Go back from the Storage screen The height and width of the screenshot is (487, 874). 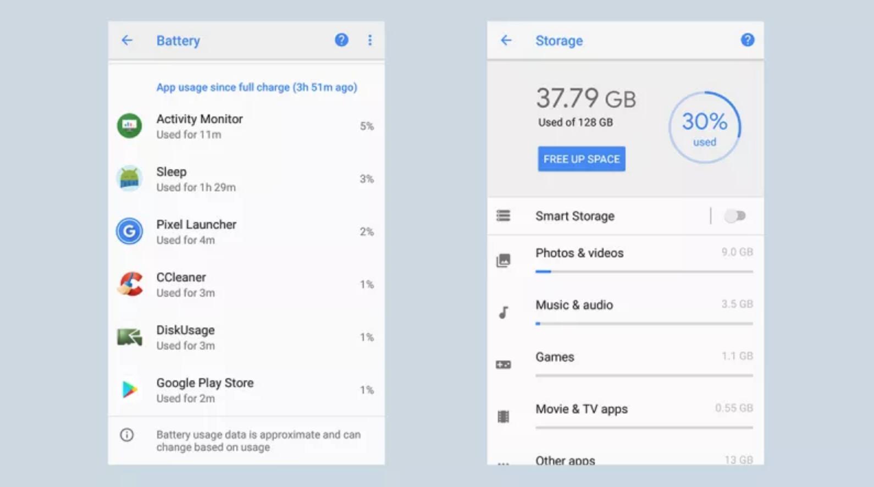coord(506,40)
